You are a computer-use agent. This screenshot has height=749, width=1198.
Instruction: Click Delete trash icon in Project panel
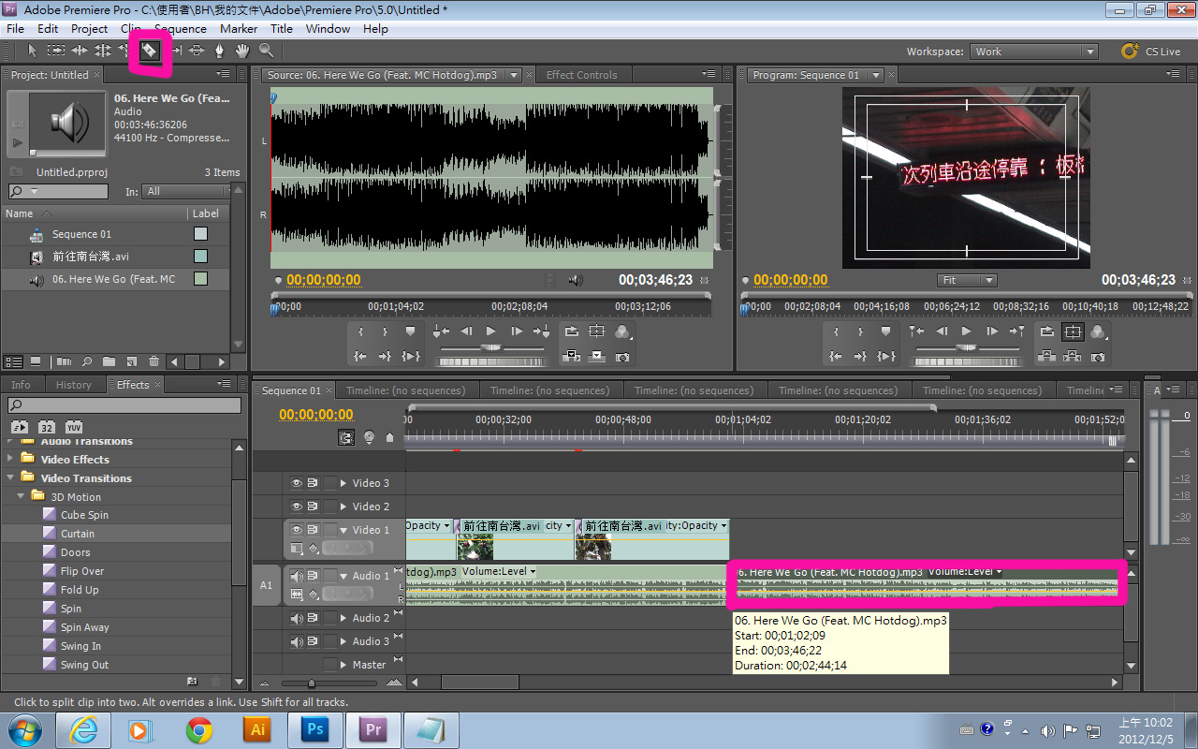(x=153, y=361)
